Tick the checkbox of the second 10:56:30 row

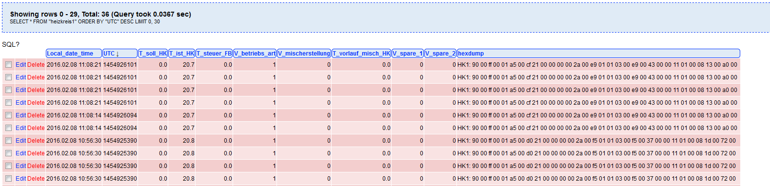click(x=8, y=153)
